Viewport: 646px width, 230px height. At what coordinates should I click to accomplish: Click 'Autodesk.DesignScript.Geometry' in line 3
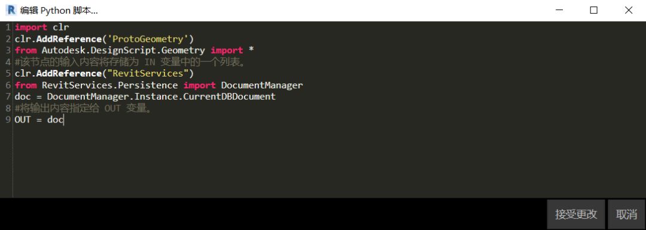123,51
